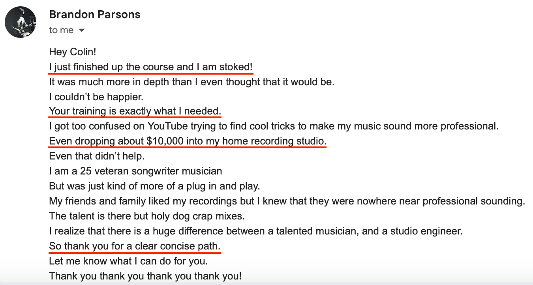This screenshot has width=533, height=285.
Task: Click the line 'Even that didn't help.'
Action: [97, 156]
